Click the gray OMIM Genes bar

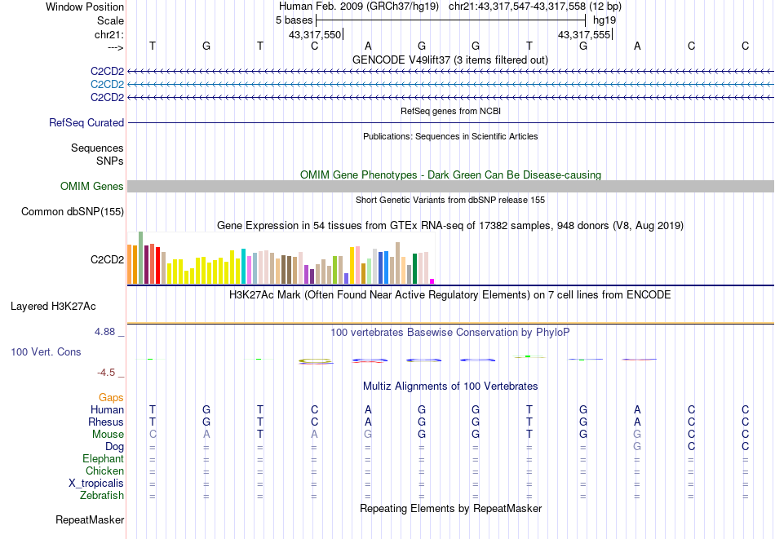click(x=450, y=186)
